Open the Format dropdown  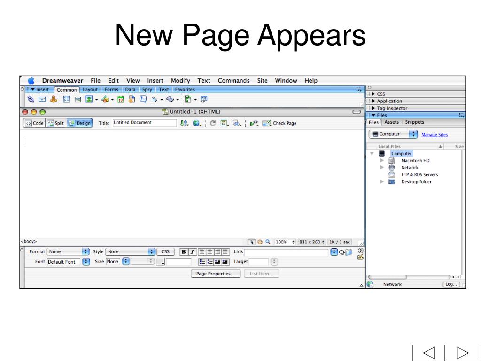tap(68, 252)
